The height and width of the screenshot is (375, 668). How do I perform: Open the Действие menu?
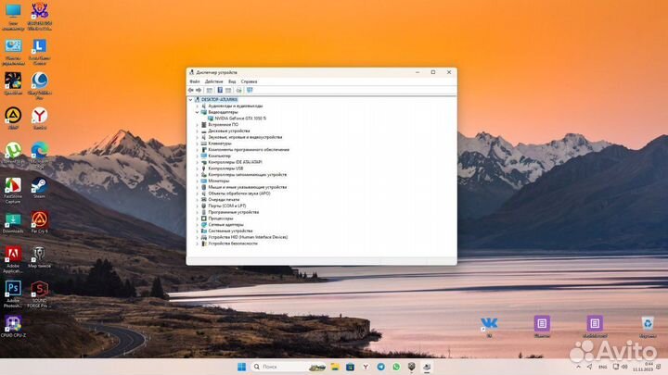coord(213,81)
